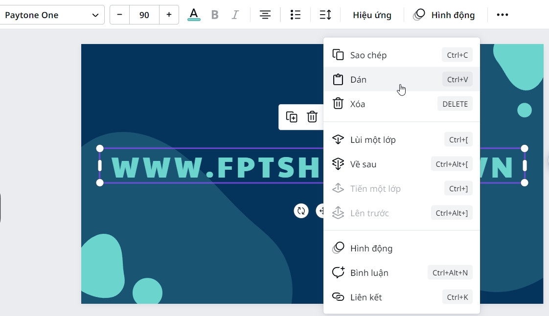Choose Lên trước menu entry
This screenshot has width=549, height=316.
point(402,213)
